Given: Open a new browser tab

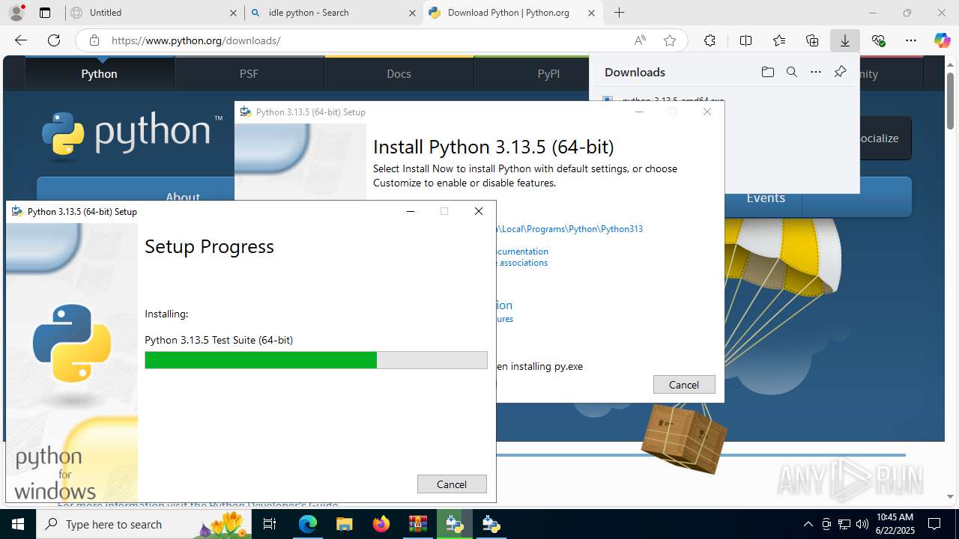Looking at the screenshot, I should (x=619, y=13).
